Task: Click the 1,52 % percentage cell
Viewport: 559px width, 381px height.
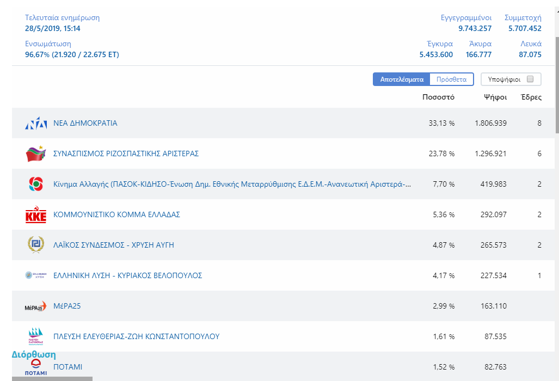Action: point(444,367)
